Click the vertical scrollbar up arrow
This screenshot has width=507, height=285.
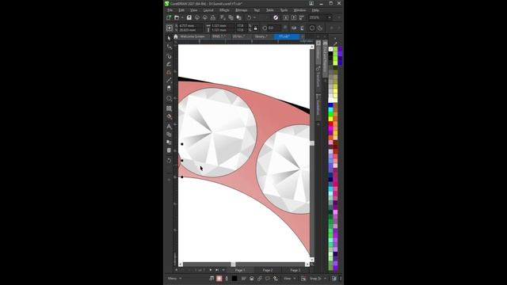311,47
